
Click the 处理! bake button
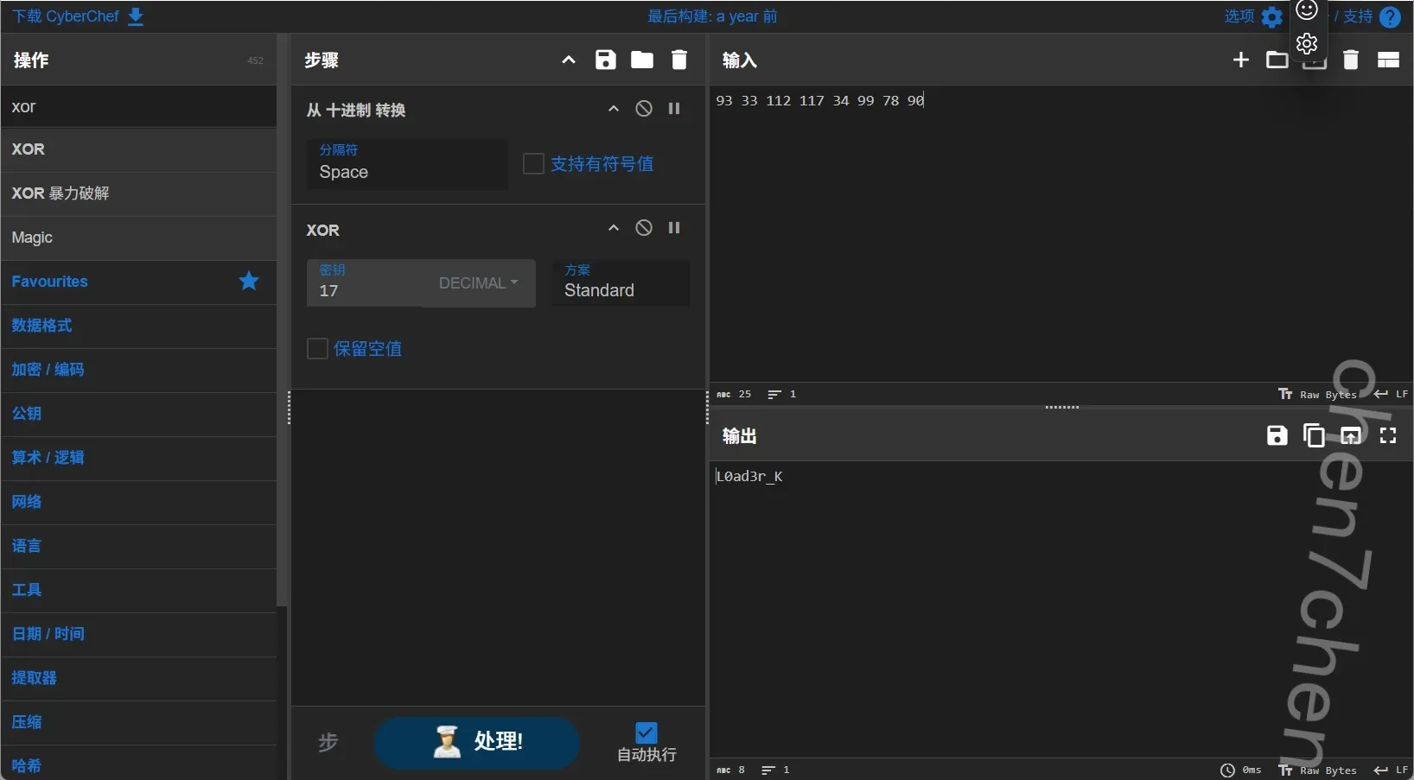476,742
